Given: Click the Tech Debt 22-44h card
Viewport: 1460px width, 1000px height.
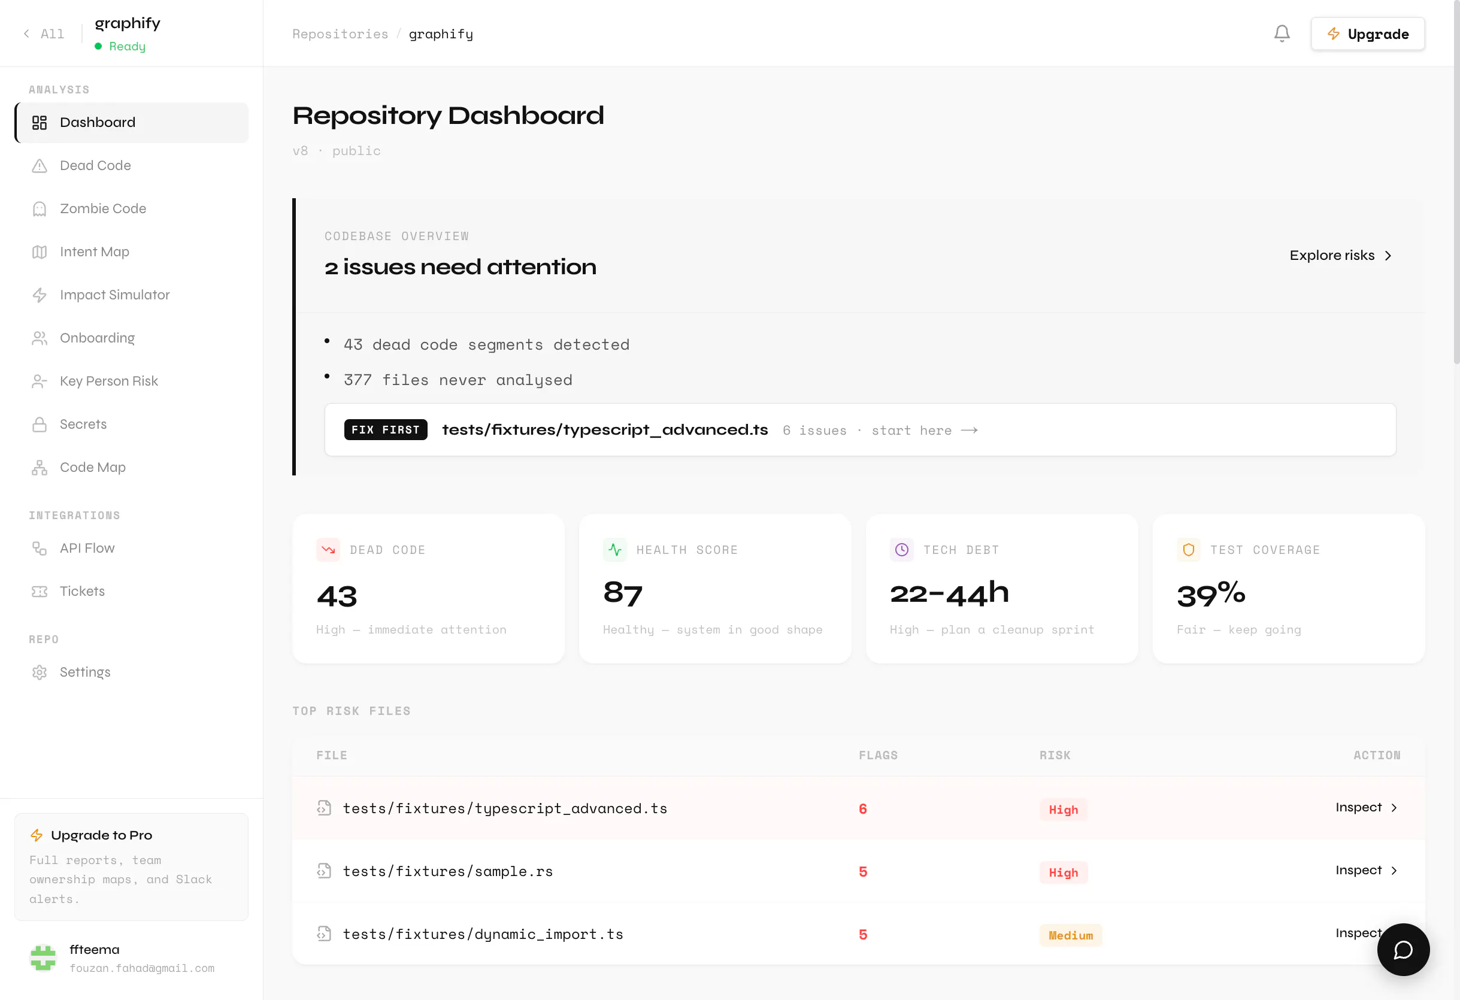Looking at the screenshot, I should (x=1002, y=589).
